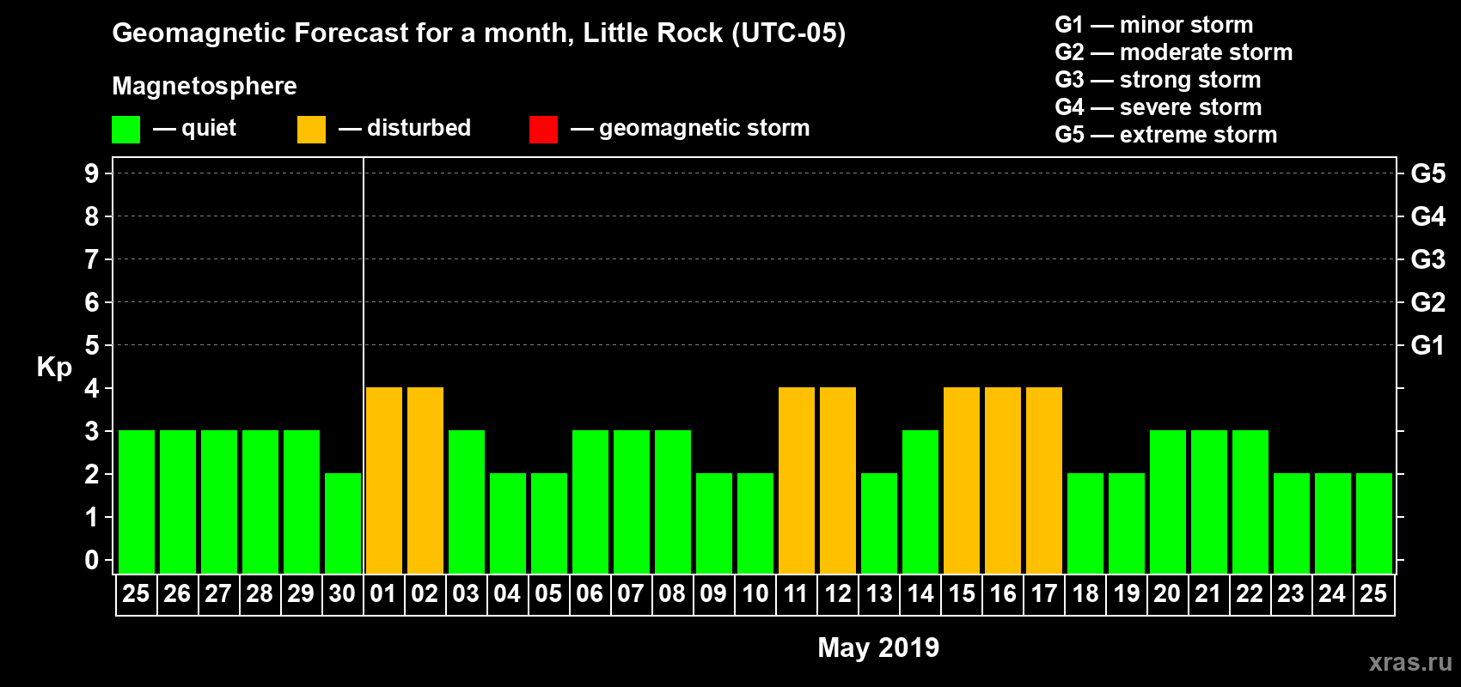Click the 'G2 — moderate storm' legend line
The width and height of the screenshot is (1461, 687).
(1174, 52)
